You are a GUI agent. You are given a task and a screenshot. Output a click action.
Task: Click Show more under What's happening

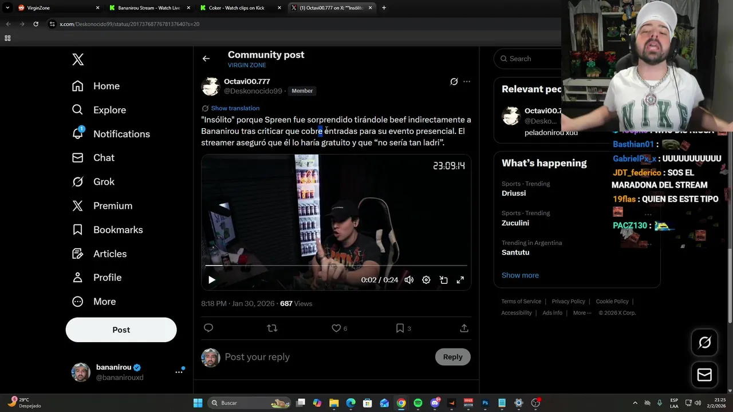point(520,275)
